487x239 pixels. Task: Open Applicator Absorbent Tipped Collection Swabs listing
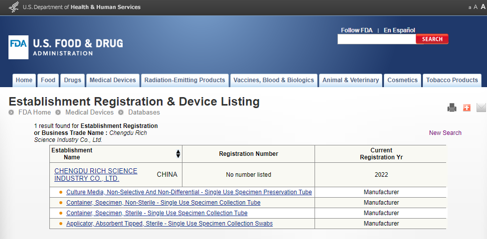click(169, 224)
